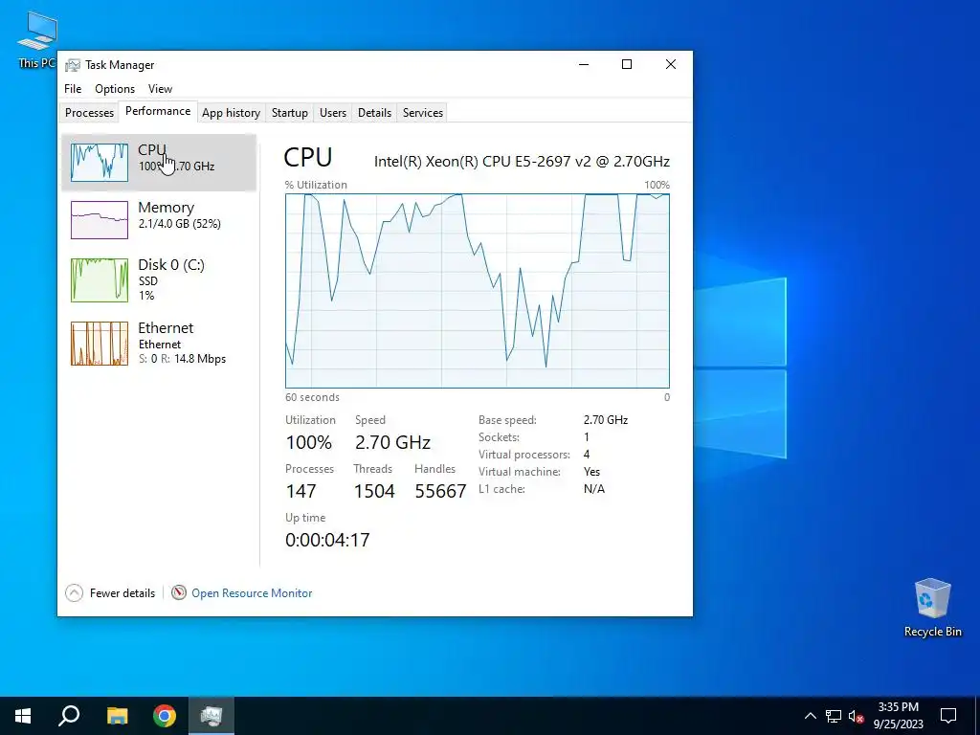The height and width of the screenshot is (735, 980).
Task: Open the taskbar clock showing 3:35 PM
Action: pyautogui.click(x=898, y=716)
